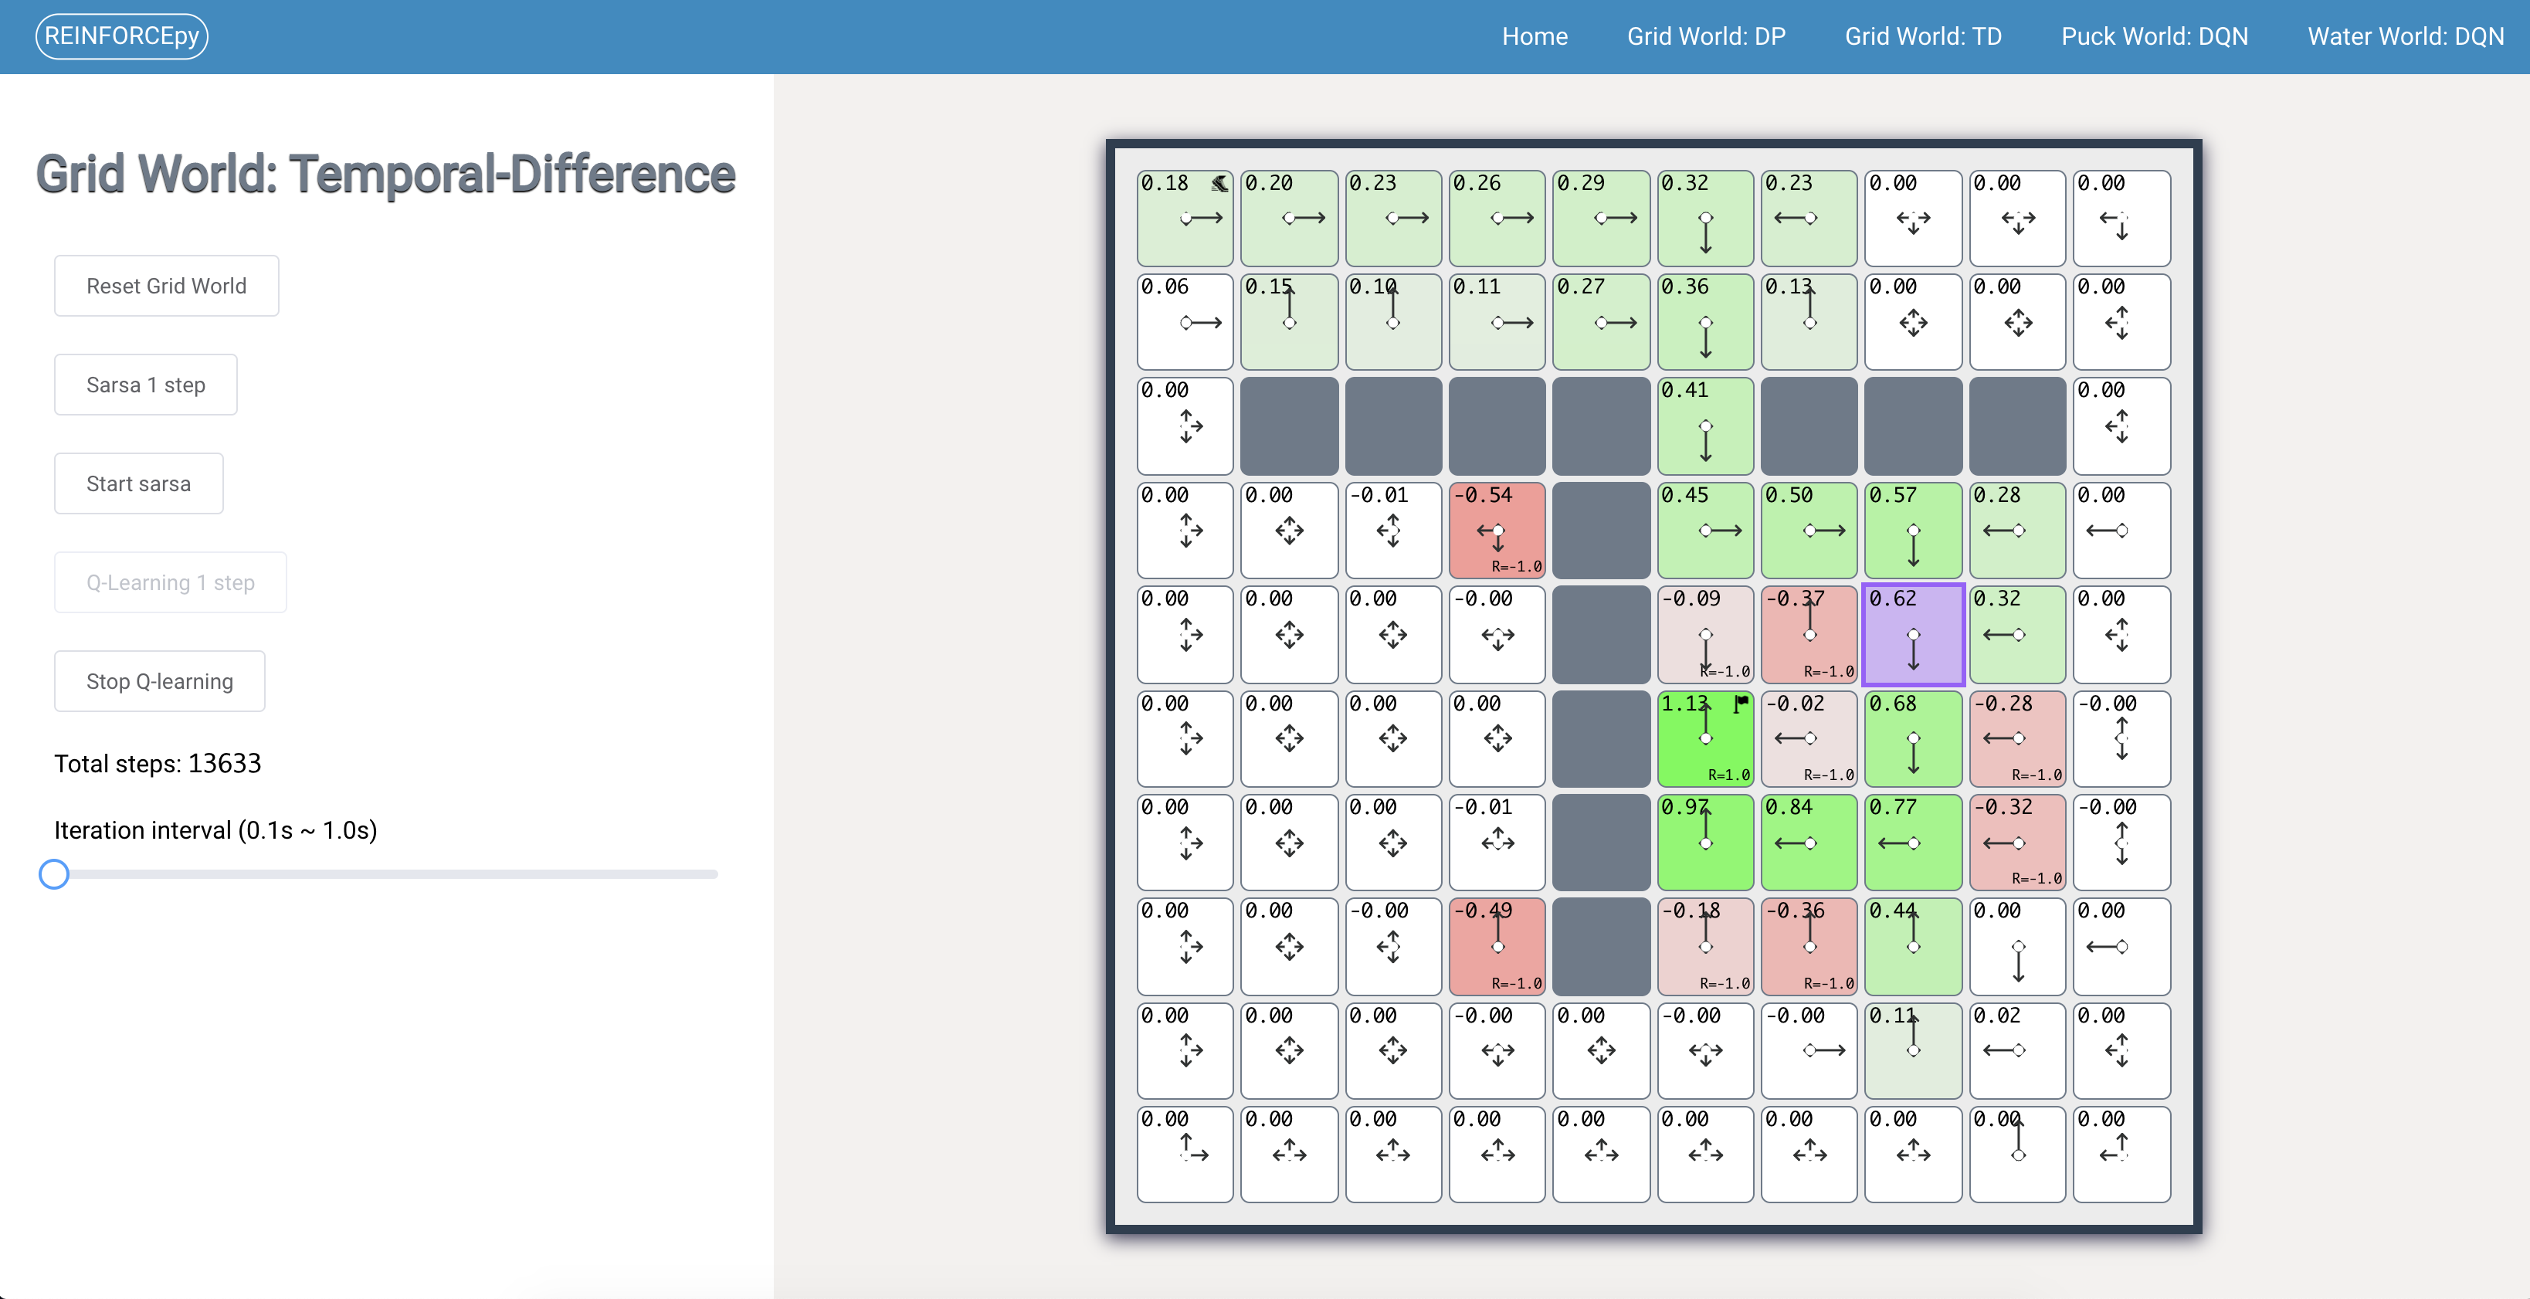Click the Sarsa 1 step button
2530x1299 pixels.
(145, 385)
